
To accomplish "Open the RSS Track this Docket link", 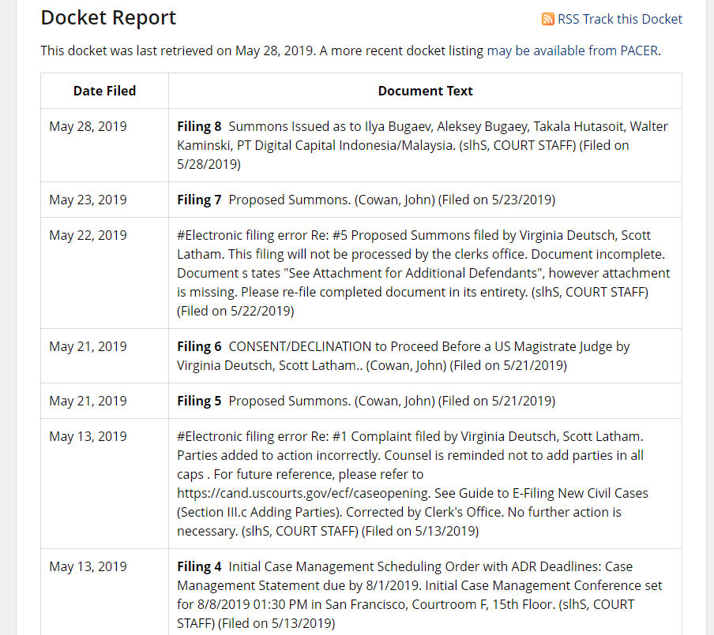I will point(619,19).
